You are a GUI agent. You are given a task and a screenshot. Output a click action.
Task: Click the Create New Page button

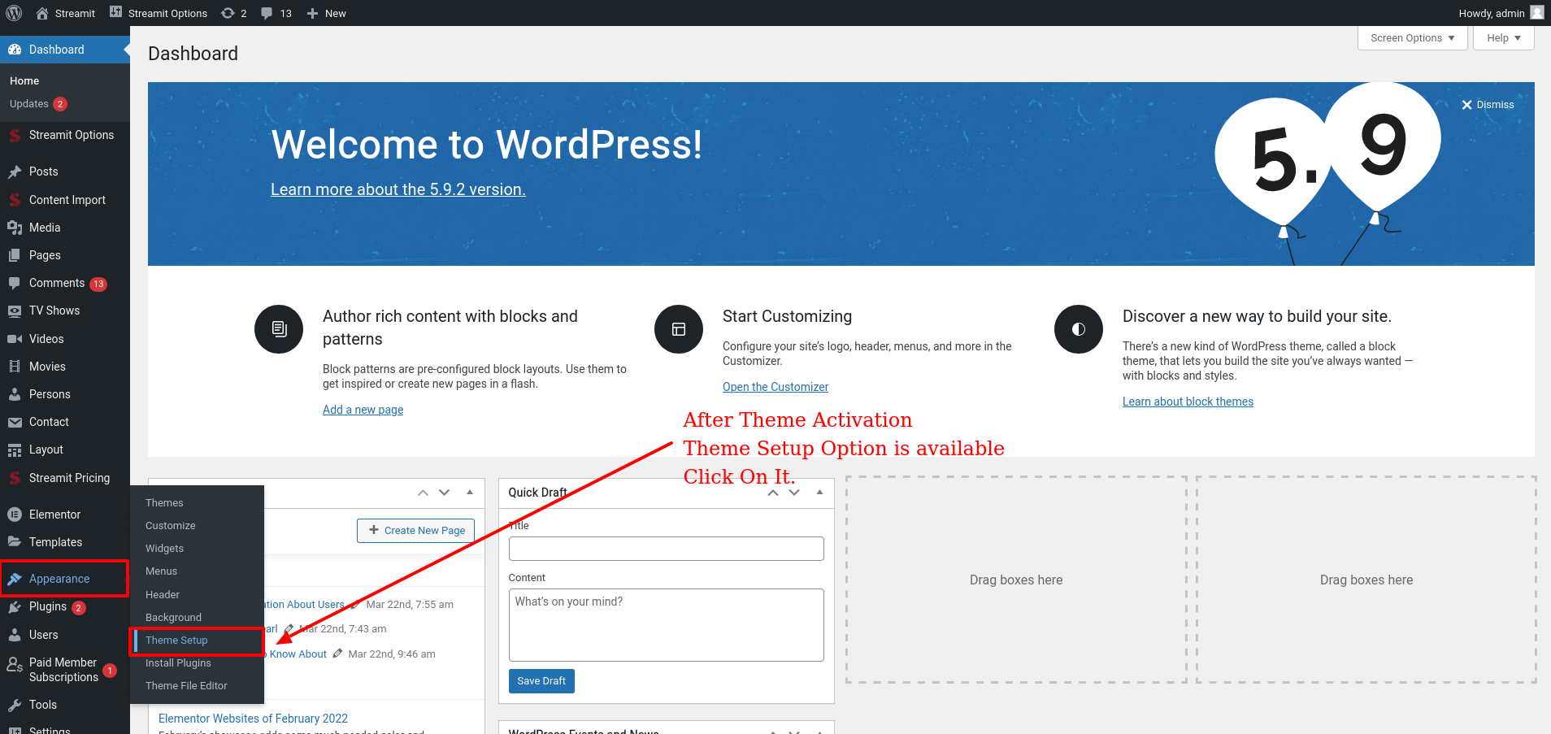pyautogui.click(x=416, y=531)
